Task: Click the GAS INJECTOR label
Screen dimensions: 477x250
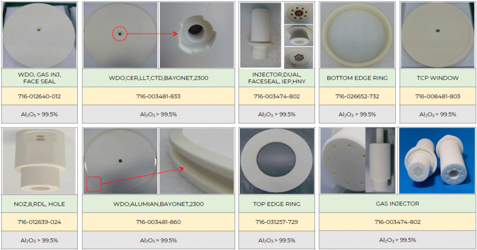Action: coord(397,204)
